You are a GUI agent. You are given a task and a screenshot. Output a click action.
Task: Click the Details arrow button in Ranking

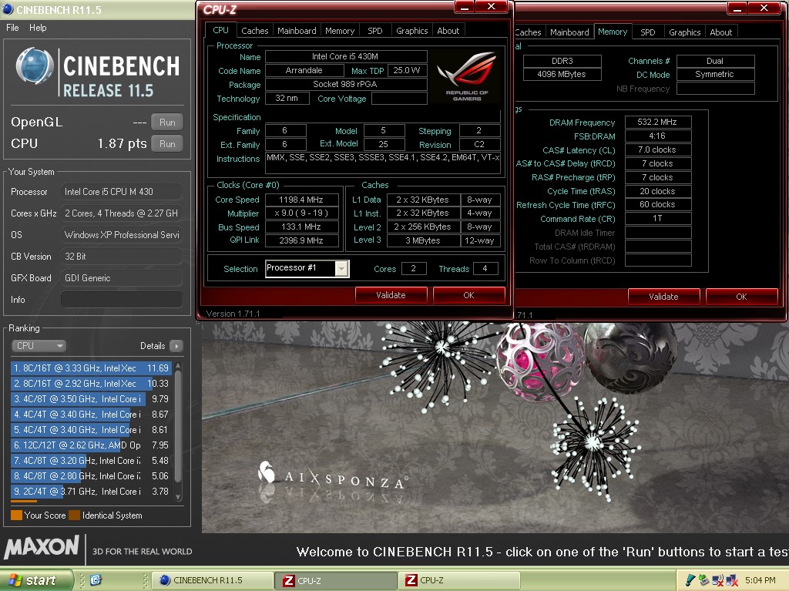176,346
